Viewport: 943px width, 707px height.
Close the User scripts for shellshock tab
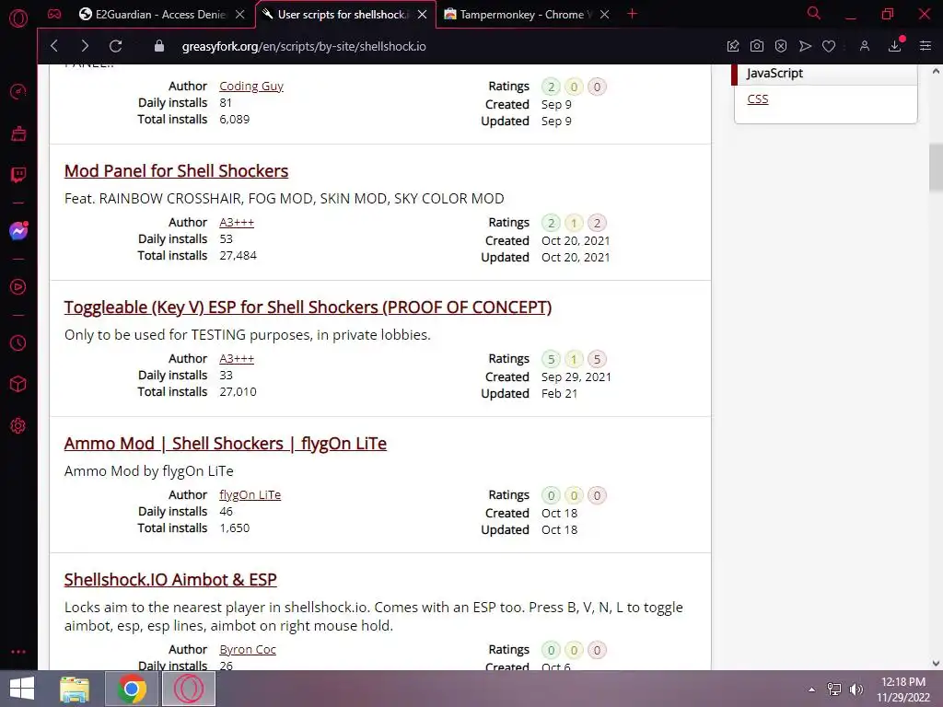422,15
